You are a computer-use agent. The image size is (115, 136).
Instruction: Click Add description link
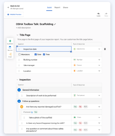click(23, 28)
